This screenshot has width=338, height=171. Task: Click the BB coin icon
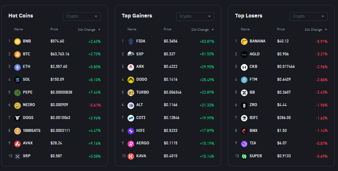[x=244, y=93]
